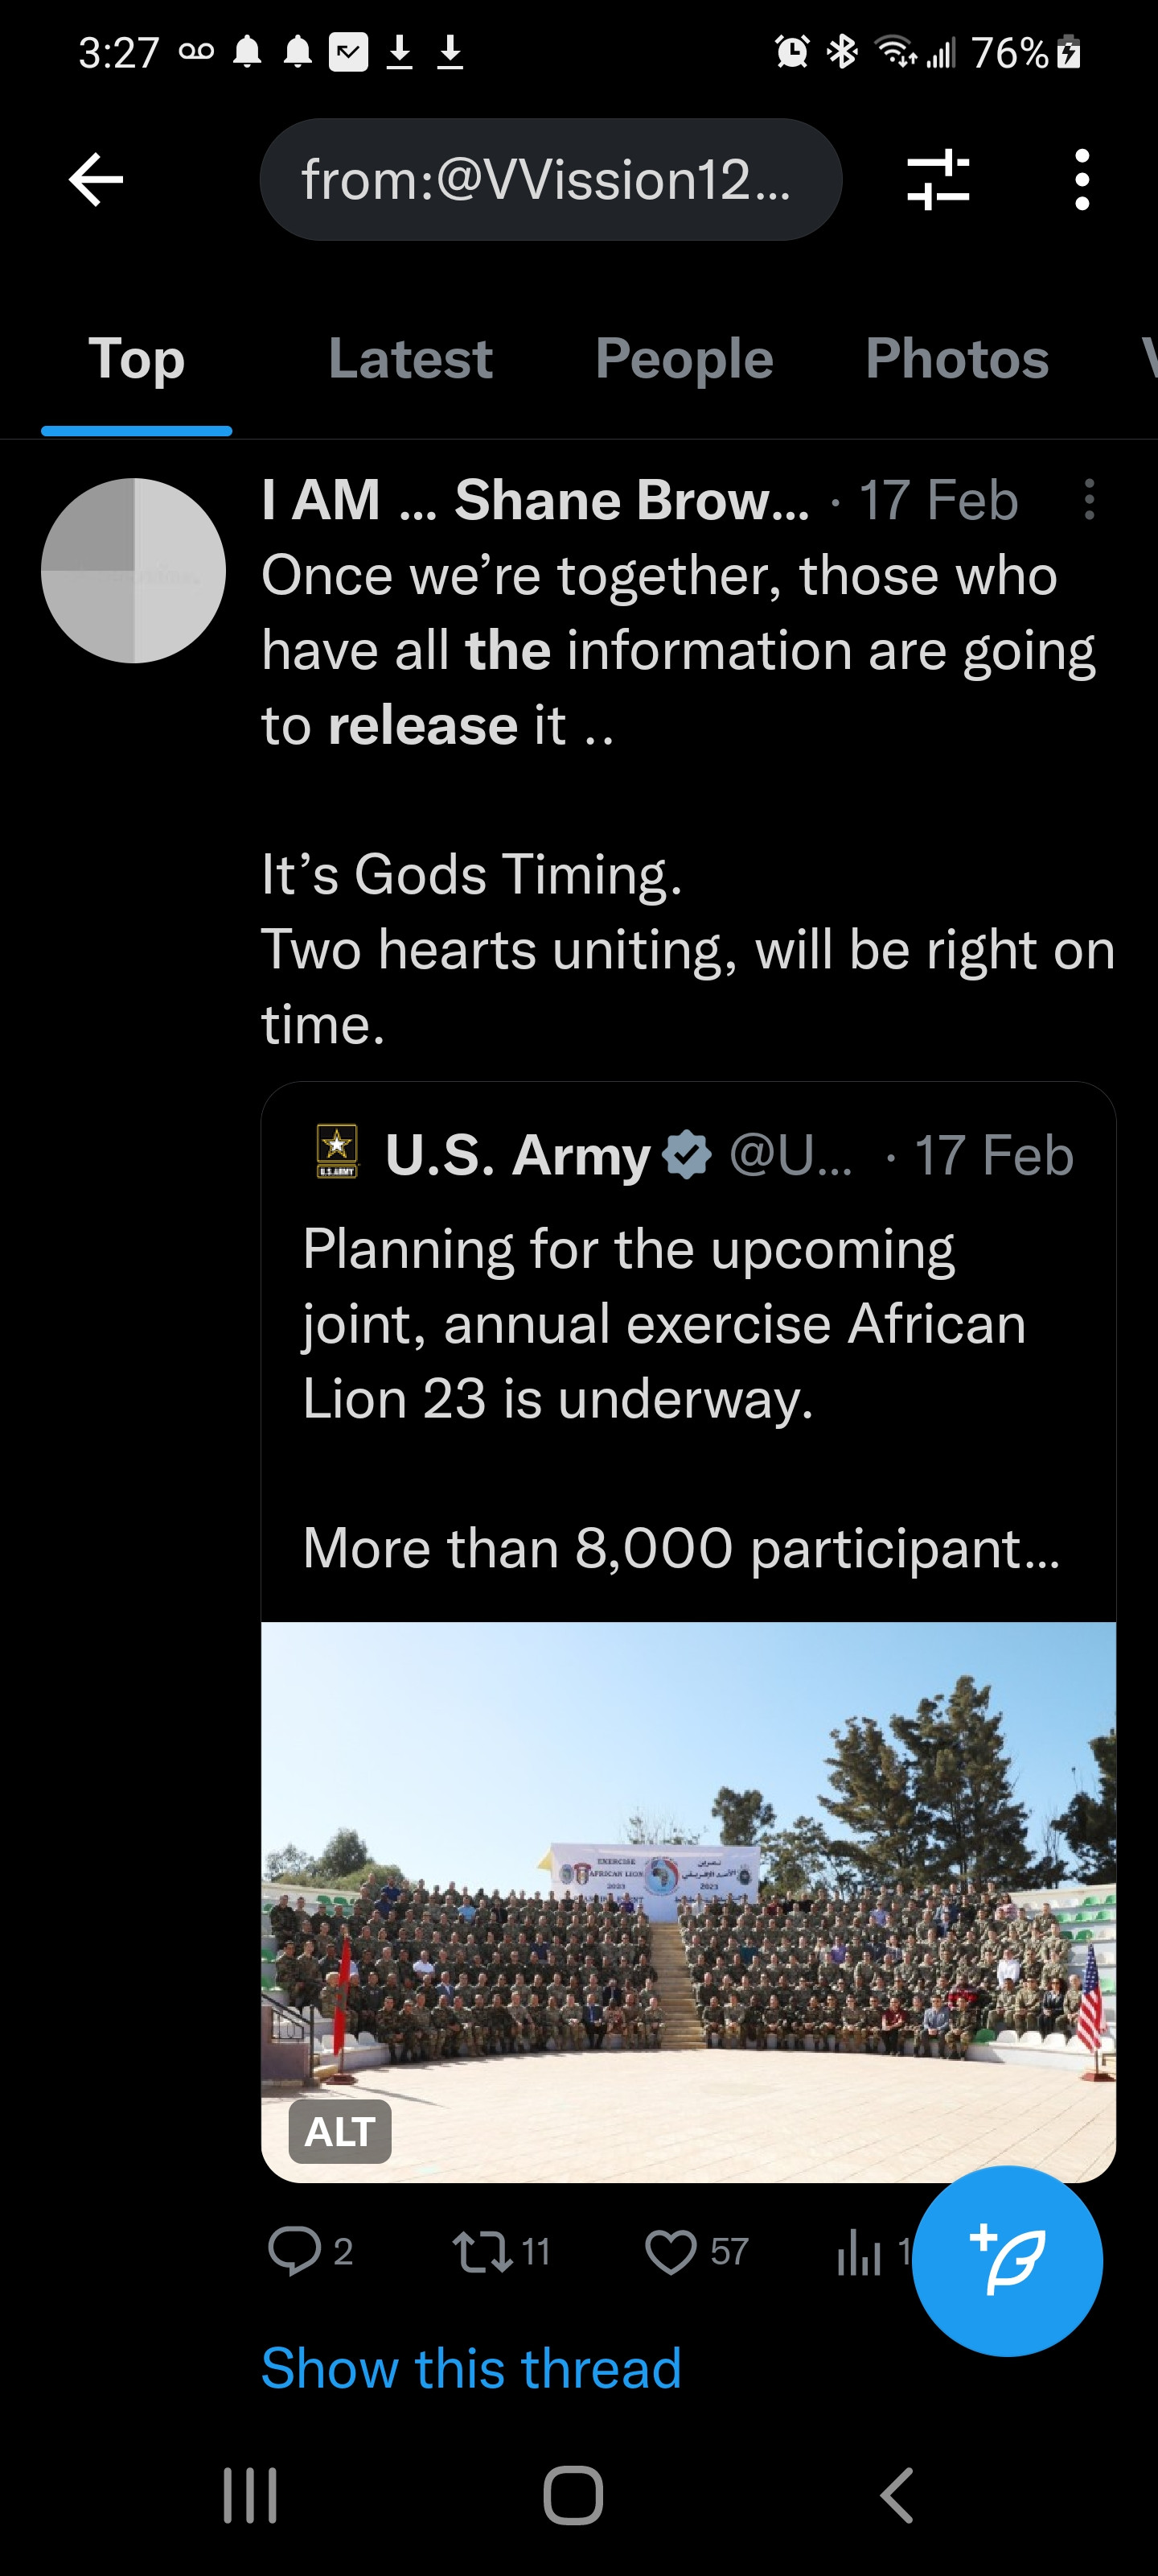Show the ALT image description badge

pos(339,2131)
